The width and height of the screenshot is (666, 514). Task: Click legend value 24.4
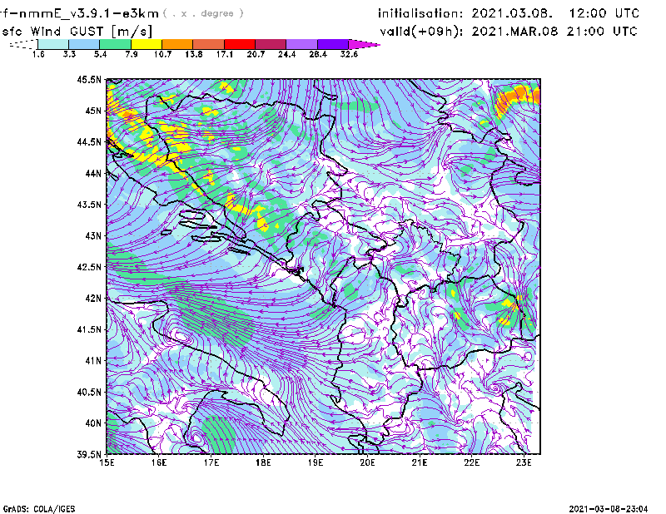click(x=286, y=54)
